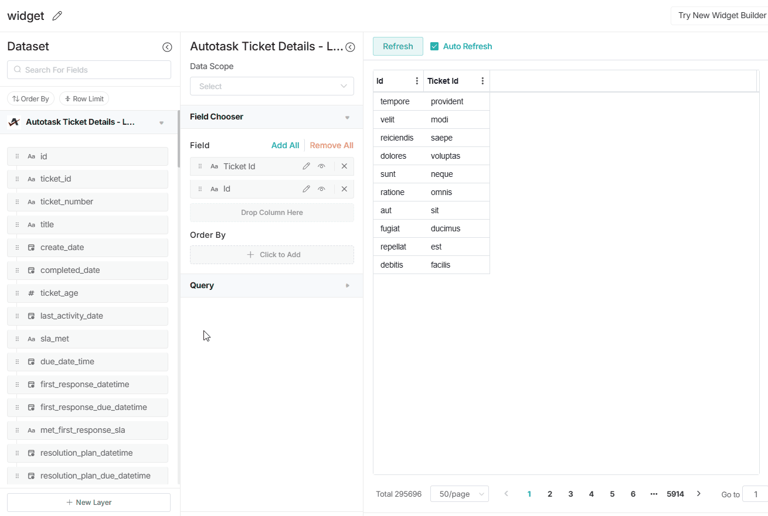Go to next page with right arrow

point(698,494)
